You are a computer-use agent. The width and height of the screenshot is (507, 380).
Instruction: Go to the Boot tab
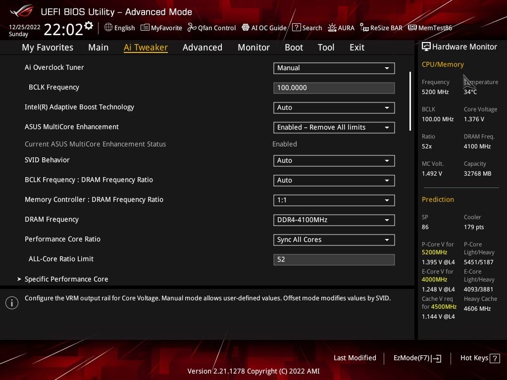click(x=294, y=47)
